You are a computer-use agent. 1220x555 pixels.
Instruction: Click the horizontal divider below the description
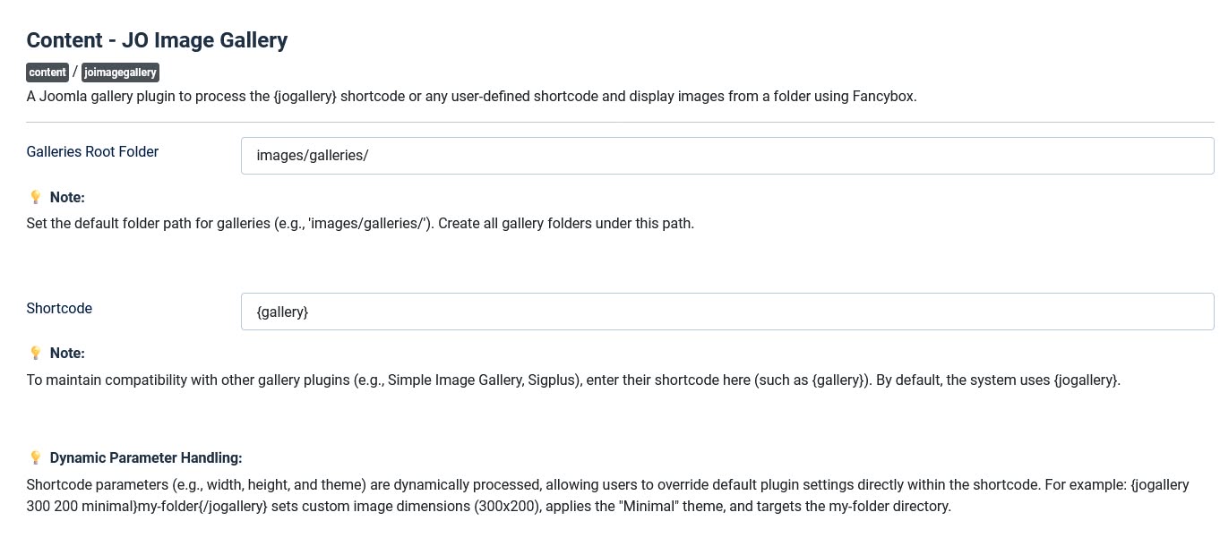coord(618,120)
